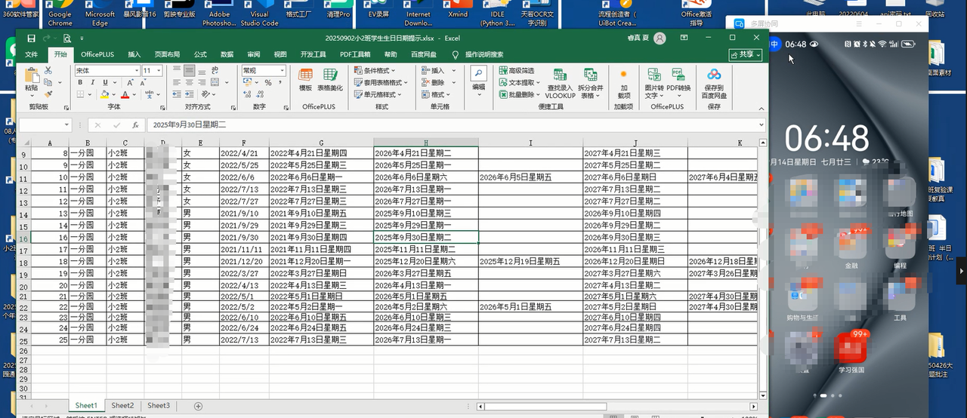
Task: Click the 高级筛选 advanced filter icon
Action: (x=517, y=71)
